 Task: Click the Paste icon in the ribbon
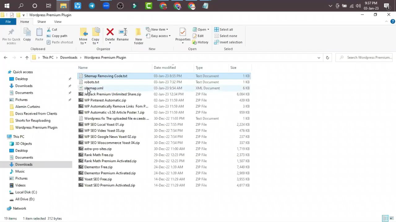[x=39, y=32]
